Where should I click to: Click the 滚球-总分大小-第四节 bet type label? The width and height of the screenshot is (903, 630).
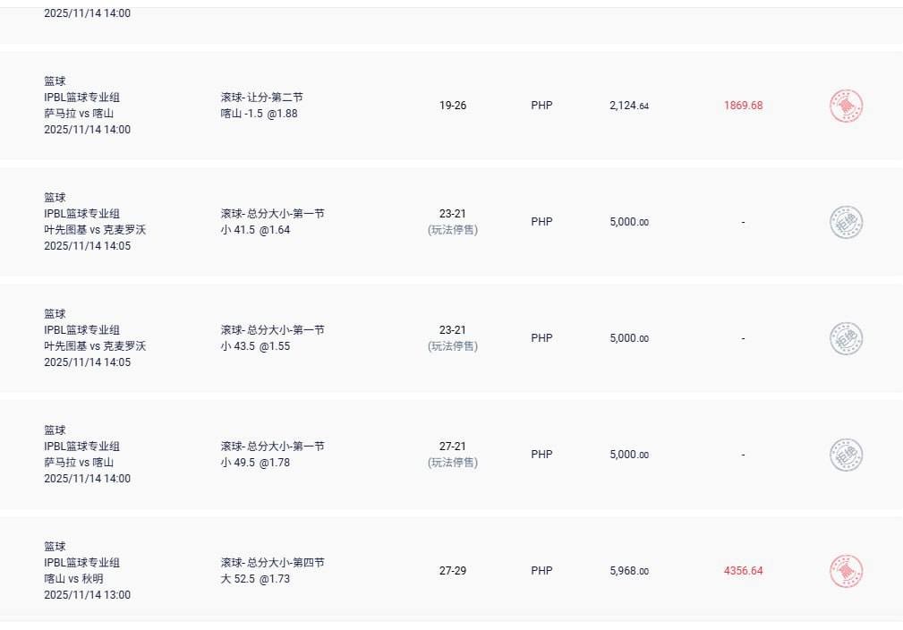(x=272, y=562)
